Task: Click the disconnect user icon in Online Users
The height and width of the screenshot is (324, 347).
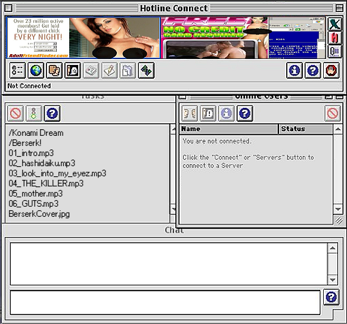Action: tap(333, 113)
